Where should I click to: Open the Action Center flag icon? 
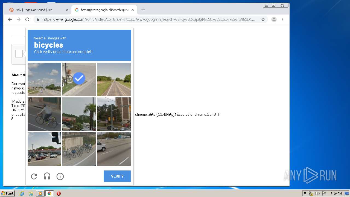tap(324, 193)
